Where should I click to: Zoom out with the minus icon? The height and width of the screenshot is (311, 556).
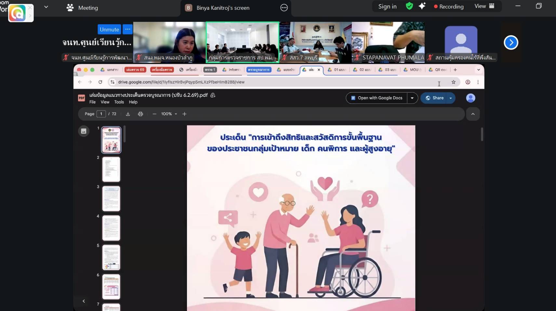pyautogui.click(x=154, y=114)
